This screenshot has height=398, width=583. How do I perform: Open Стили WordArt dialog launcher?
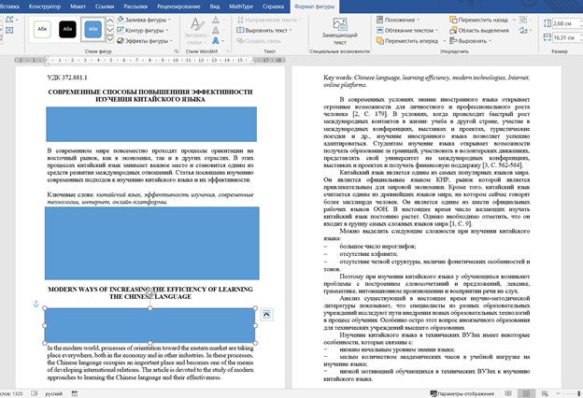coord(228,51)
